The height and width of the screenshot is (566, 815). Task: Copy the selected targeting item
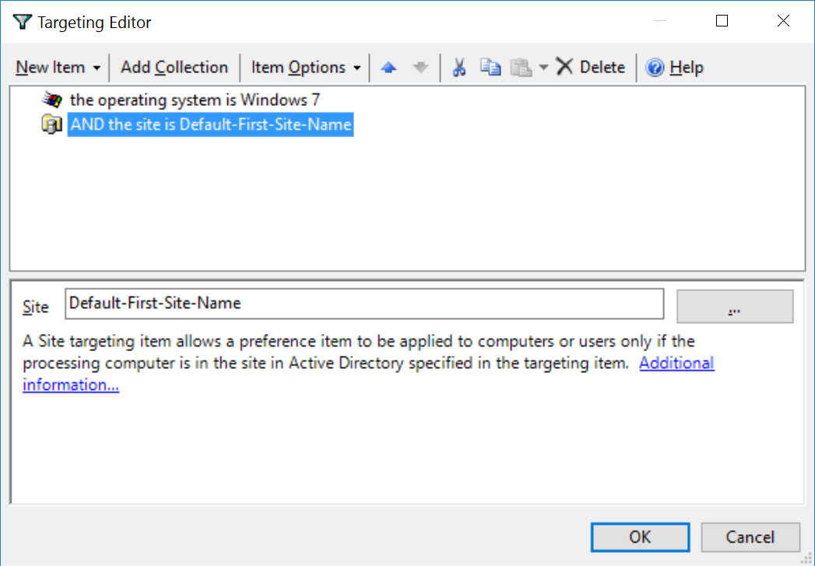point(490,68)
